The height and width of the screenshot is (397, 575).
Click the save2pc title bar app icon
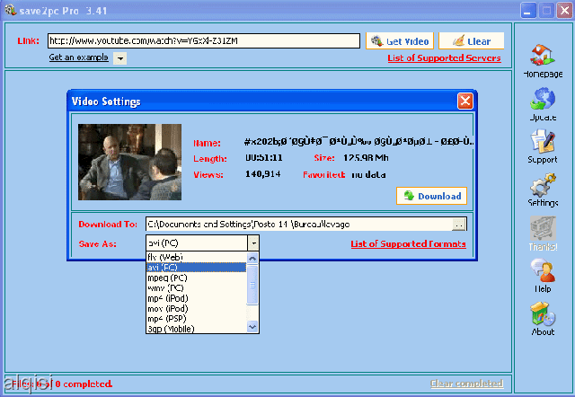[11, 10]
